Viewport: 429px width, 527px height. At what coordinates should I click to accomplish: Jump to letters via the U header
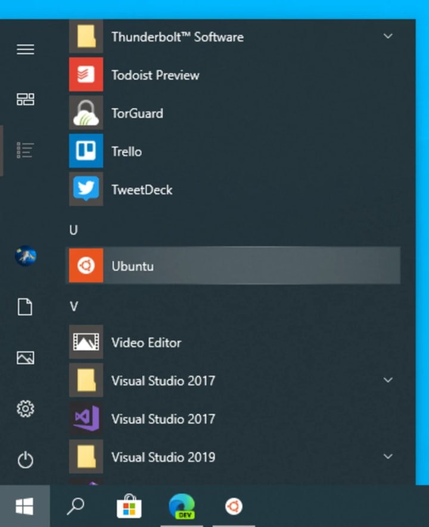(73, 230)
